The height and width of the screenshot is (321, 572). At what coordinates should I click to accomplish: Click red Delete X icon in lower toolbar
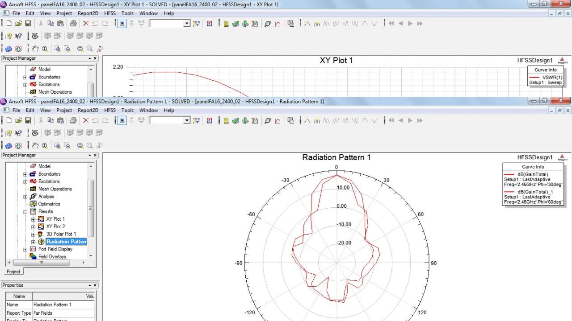(x=86, y=120)
